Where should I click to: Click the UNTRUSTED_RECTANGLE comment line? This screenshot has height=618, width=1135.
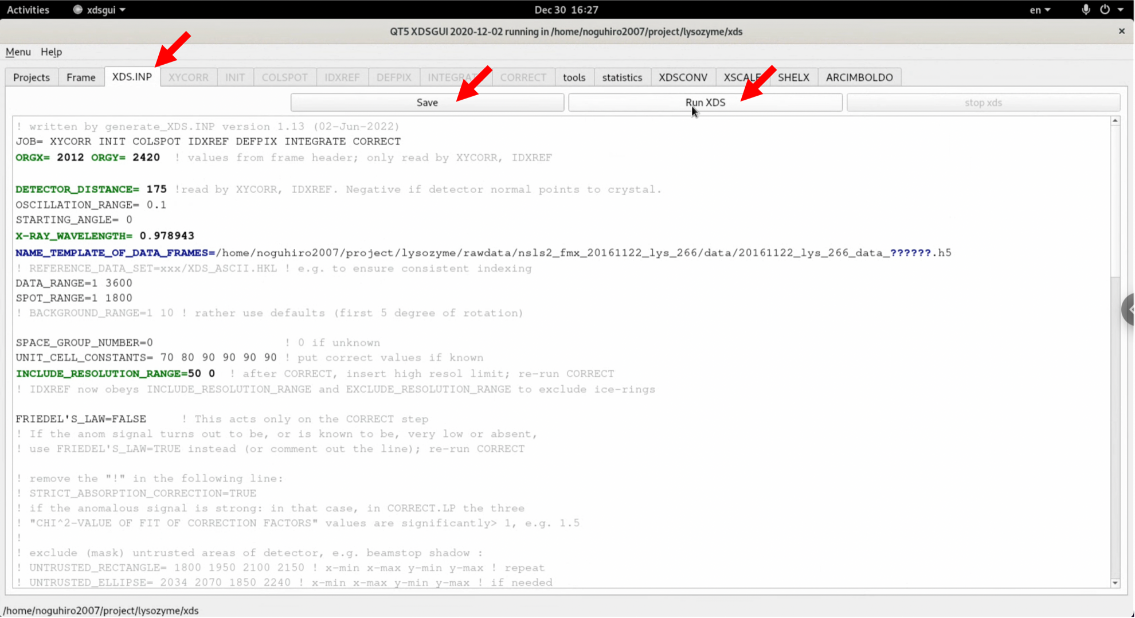280,568
